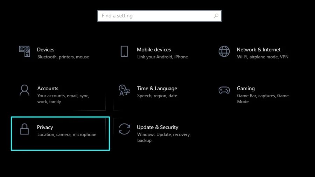This screenshot has height=177, width=315.
Task: Click the Gaming controller icon
Action: tap(224, 90)
